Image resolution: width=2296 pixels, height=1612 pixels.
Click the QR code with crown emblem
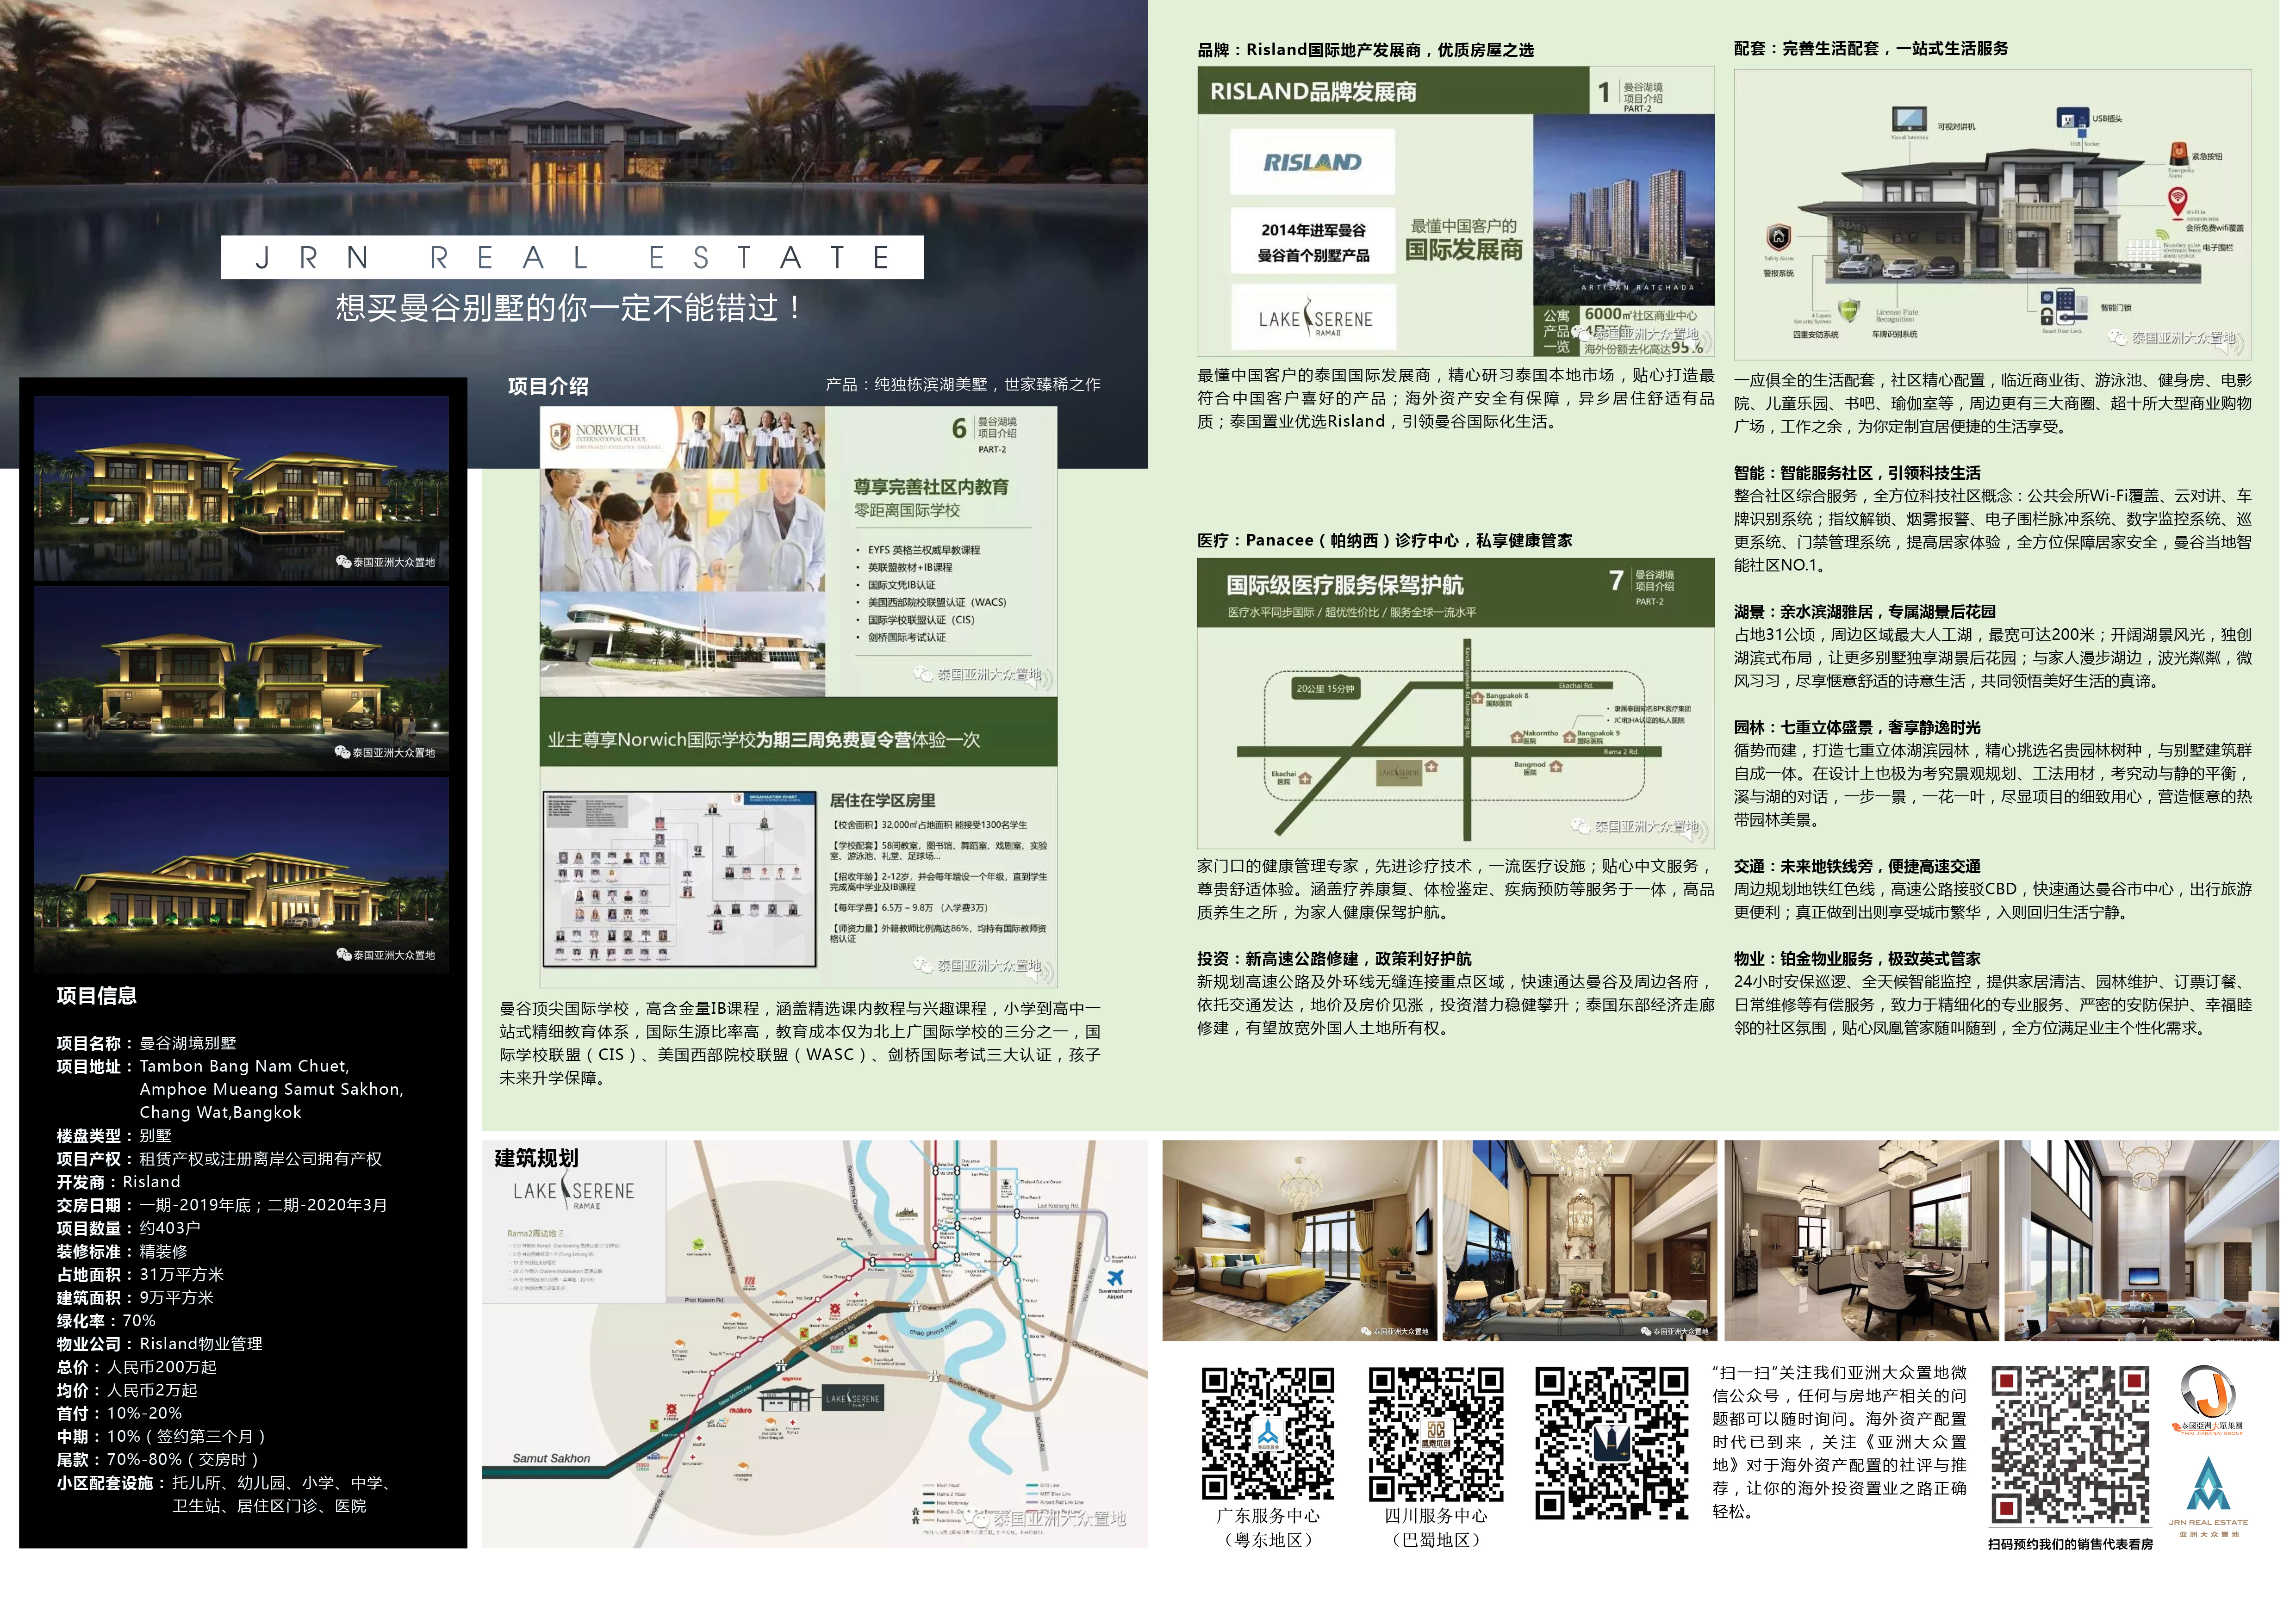[1611, 1443]
